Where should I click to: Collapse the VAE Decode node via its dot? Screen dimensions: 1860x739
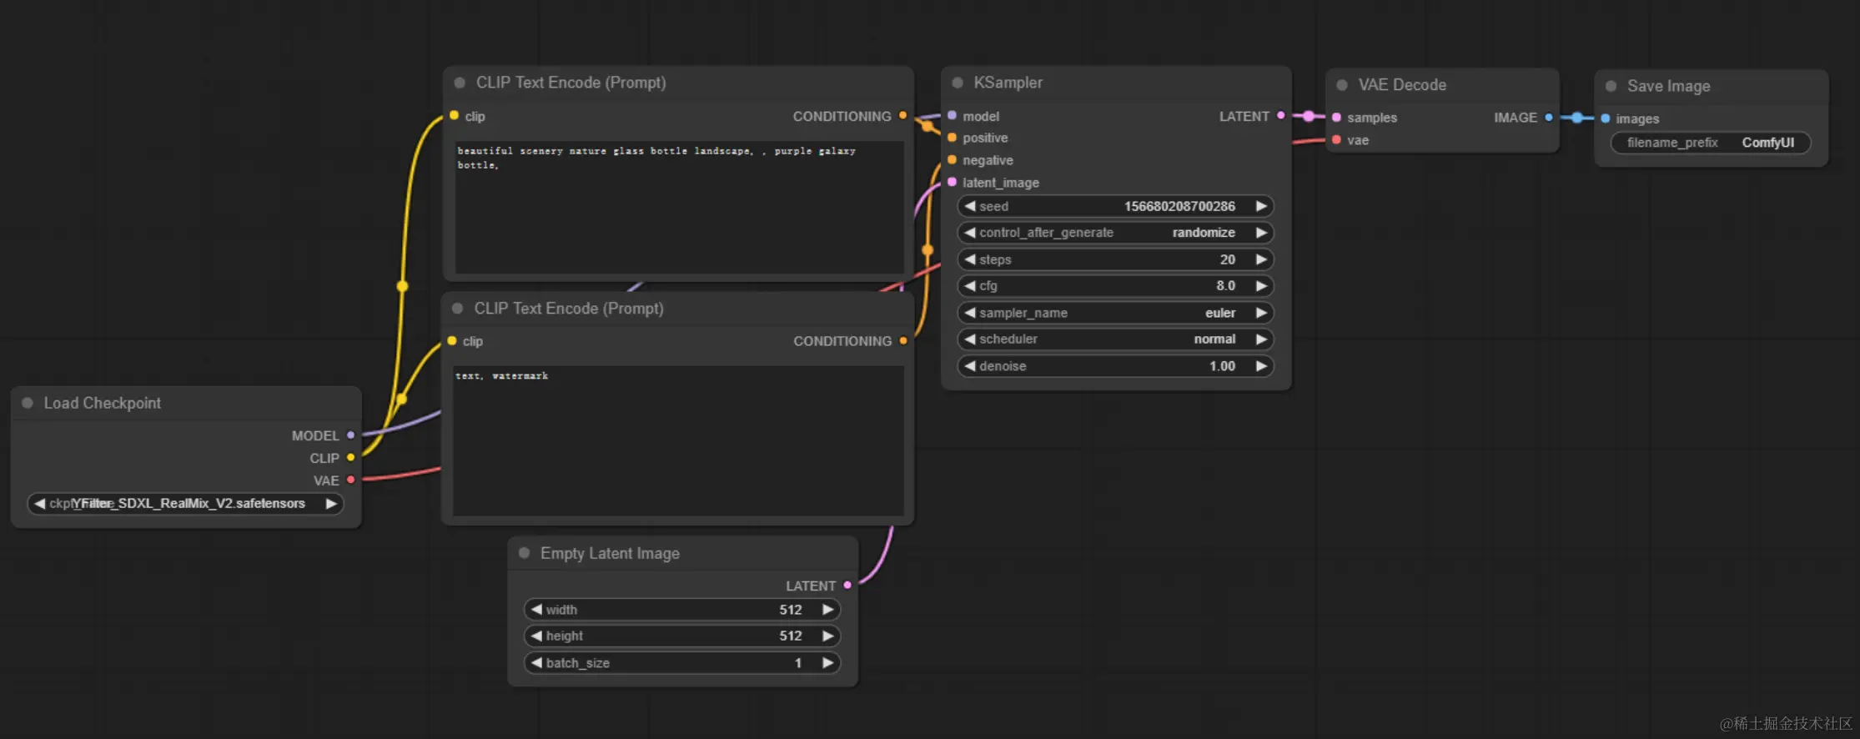1342,85
